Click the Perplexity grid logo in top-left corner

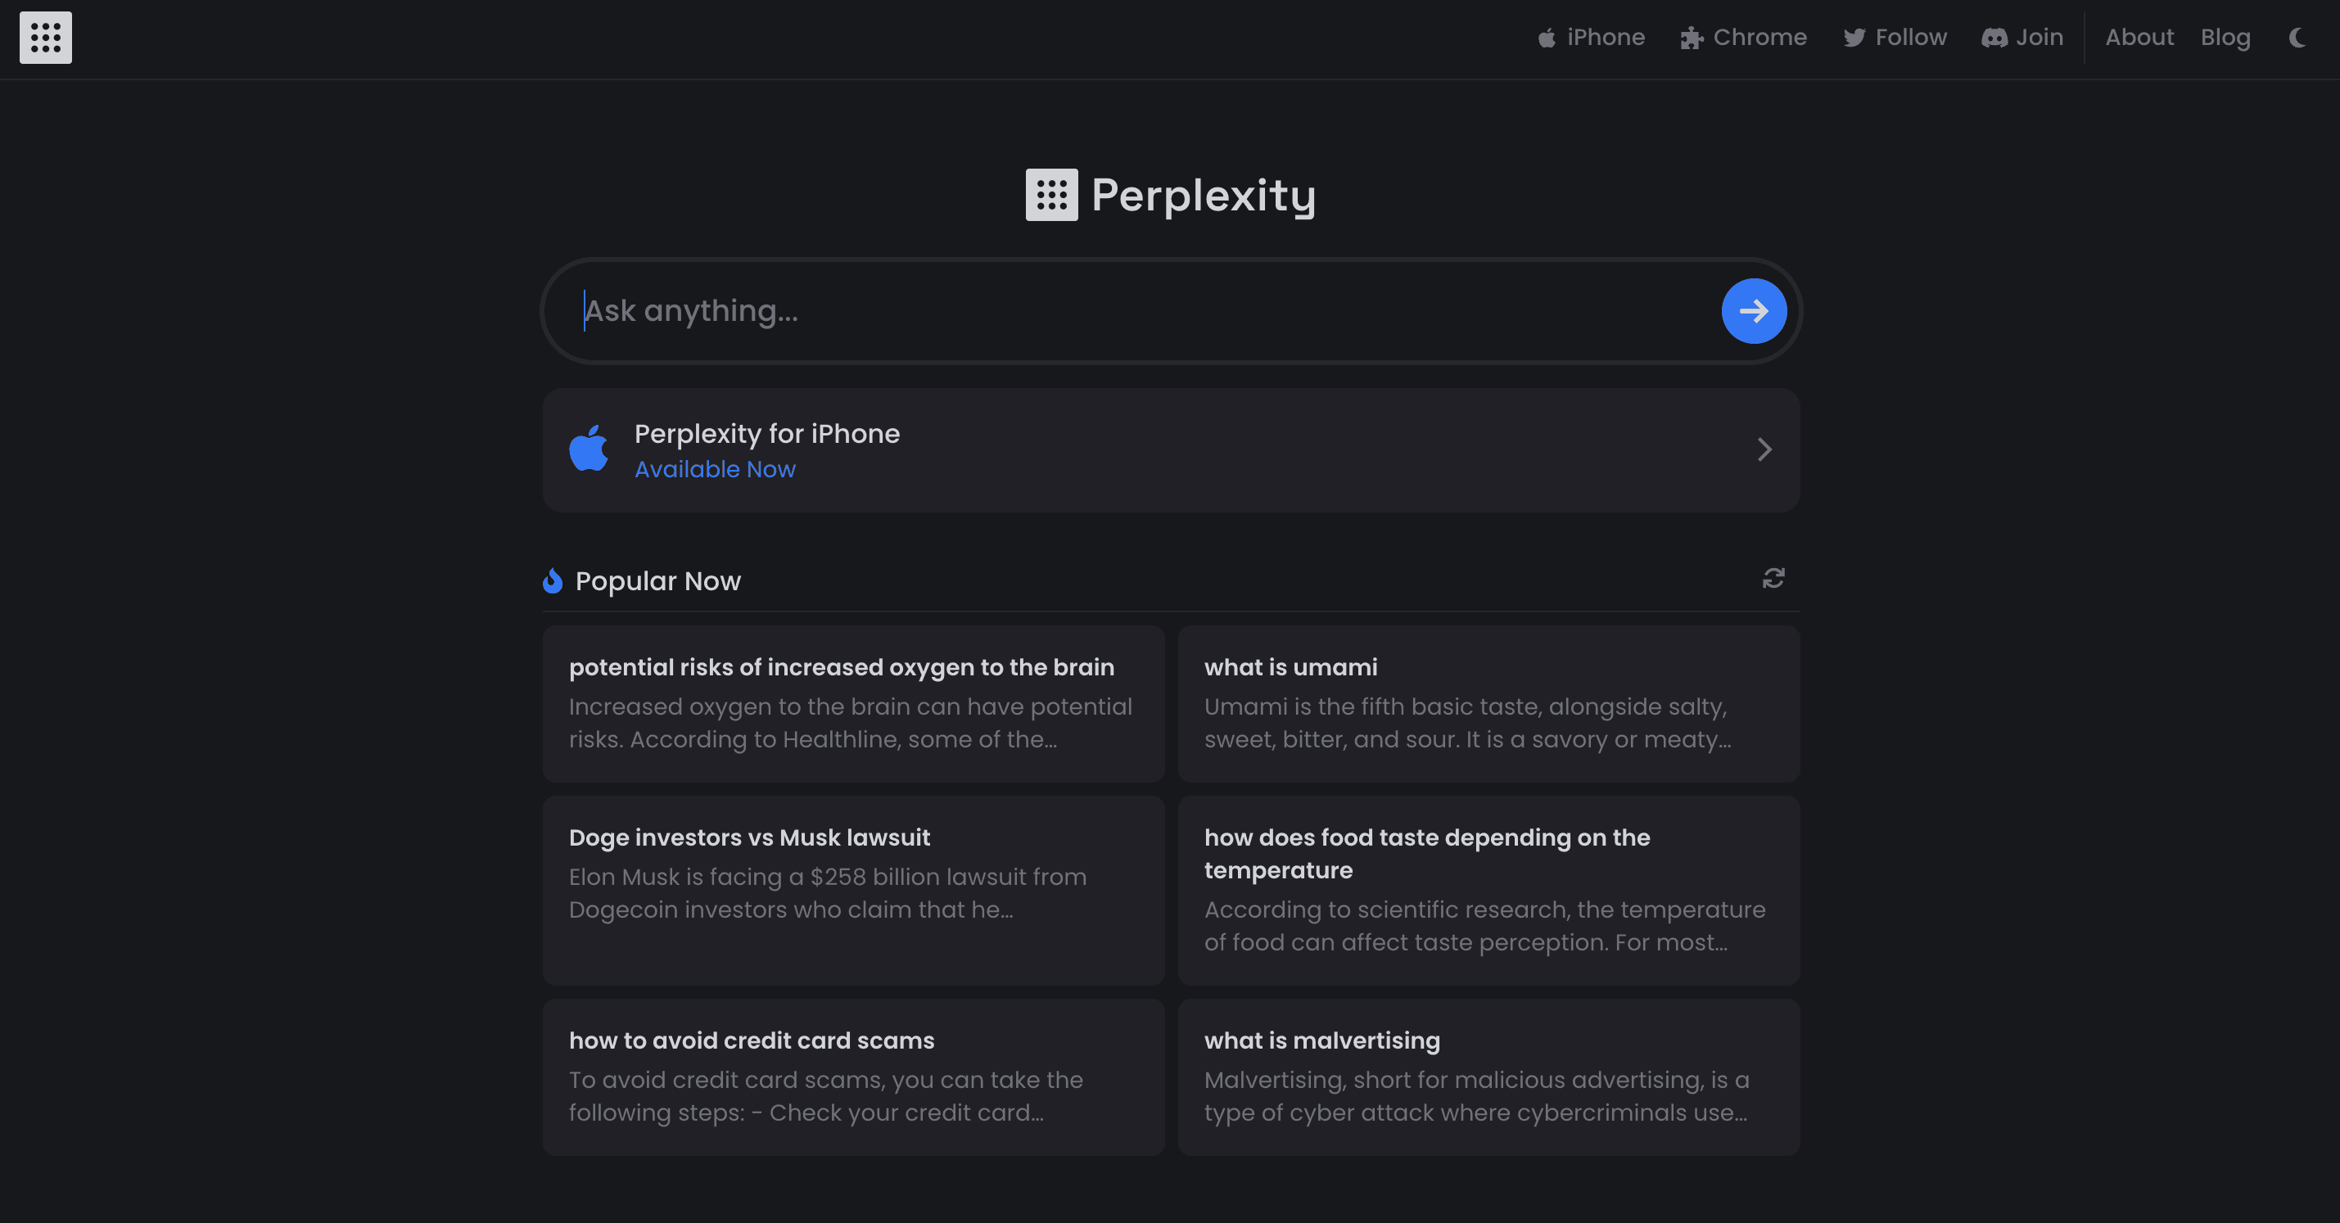point(45,37)
